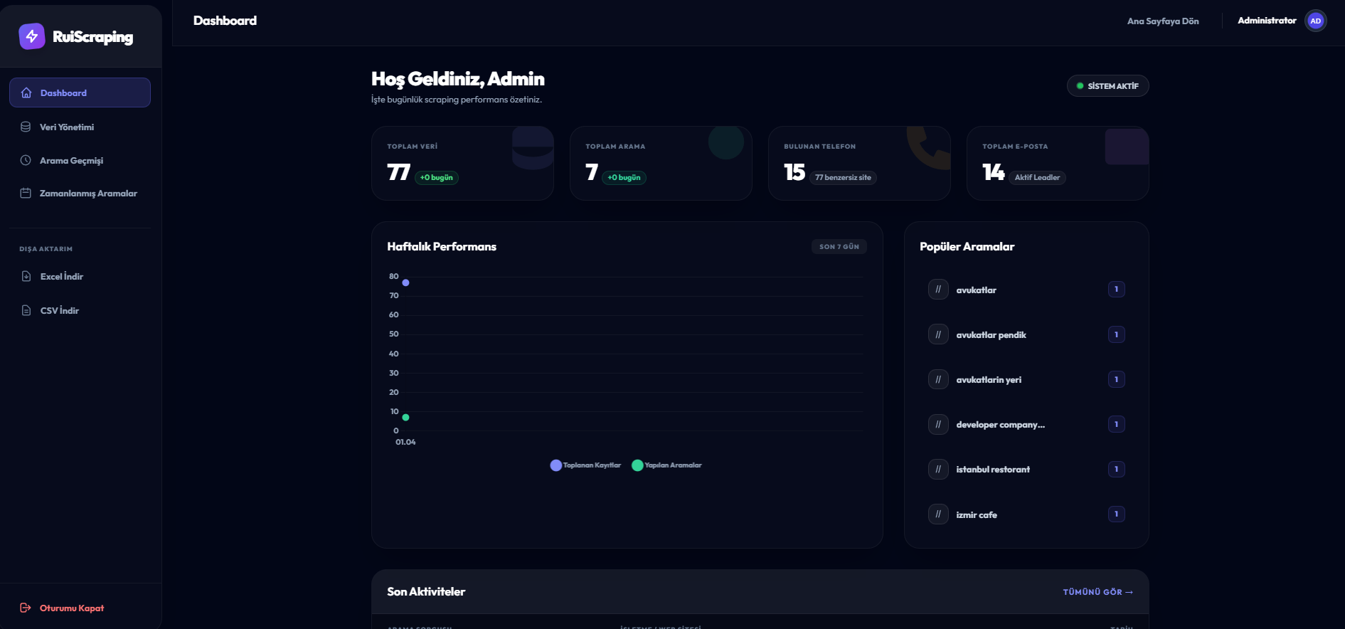Toggle the Toplanan Kayıtlar legend item
The height and width of the screenshot is (629, 1345).
pyautogui.click(x=585, y=465)
